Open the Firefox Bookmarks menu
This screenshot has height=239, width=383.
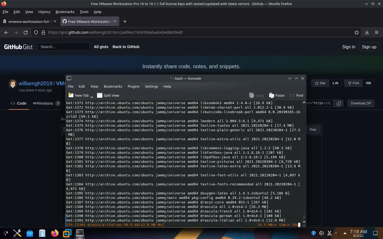(x=65, y=12)
